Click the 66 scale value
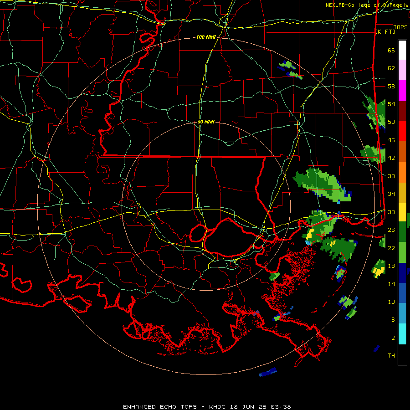Viewport: 410px width, 410px height. pos(391,50)
